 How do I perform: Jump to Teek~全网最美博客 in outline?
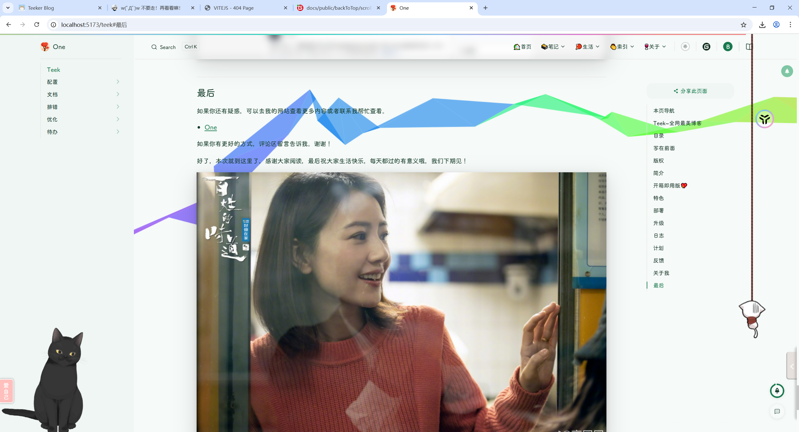[x=677, y=123]
